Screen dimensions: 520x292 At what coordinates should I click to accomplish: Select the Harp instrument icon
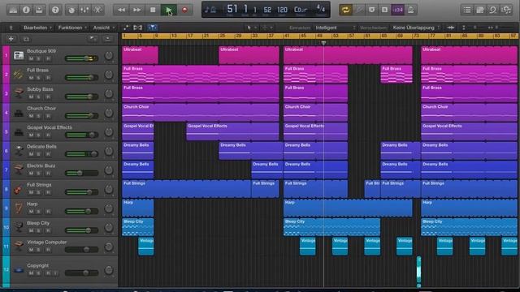point(19,208)
